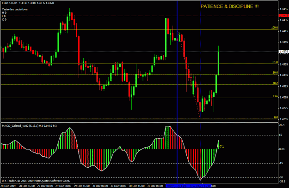289x188 pixels.
Task: Click the '30 Dec 00:00' time axis label
Action: pos(100,186)
